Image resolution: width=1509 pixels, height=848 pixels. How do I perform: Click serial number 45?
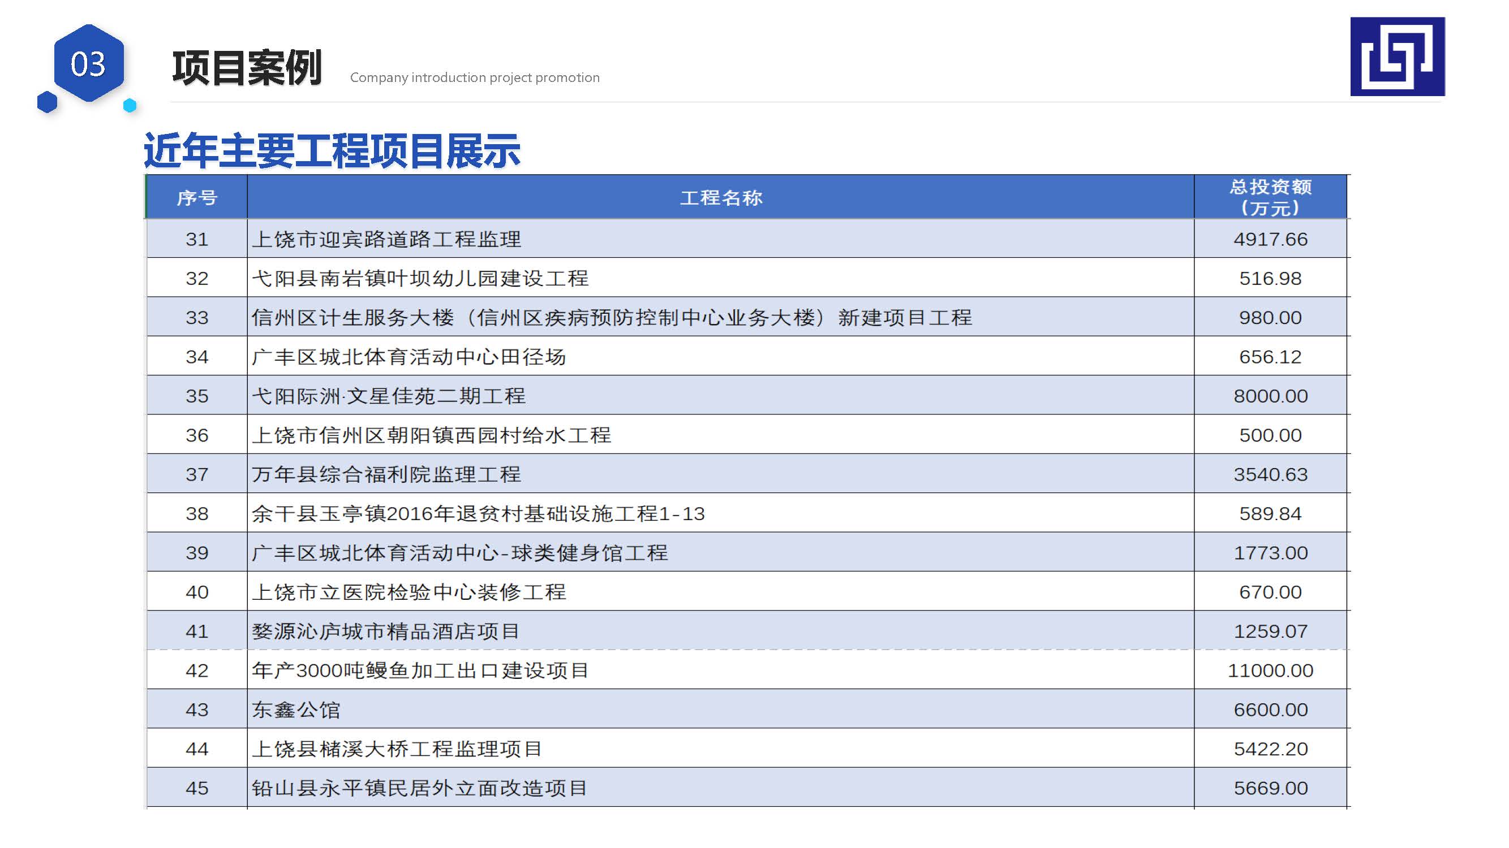(x=197, y=788)
